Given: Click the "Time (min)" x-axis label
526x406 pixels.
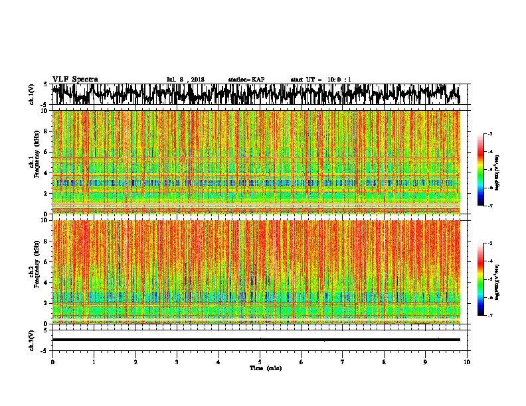Looking at the screenshot, I should (x=266, y=368).
